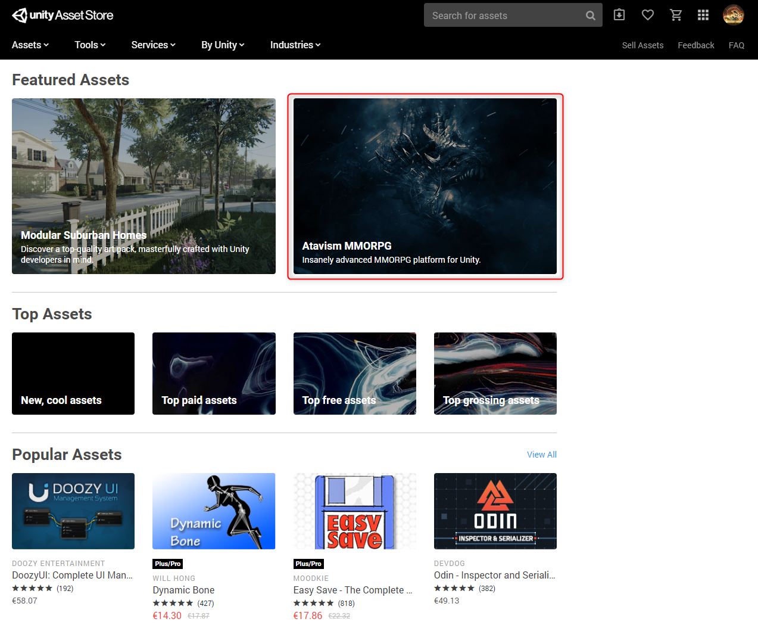Open the Top free assets tile
Screen dimensions: 758x625
coord(354,374)
